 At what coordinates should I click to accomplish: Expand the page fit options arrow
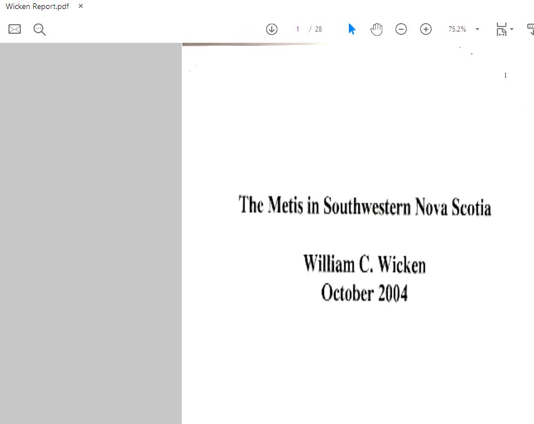pyautogui.click(x=511, y=29)
